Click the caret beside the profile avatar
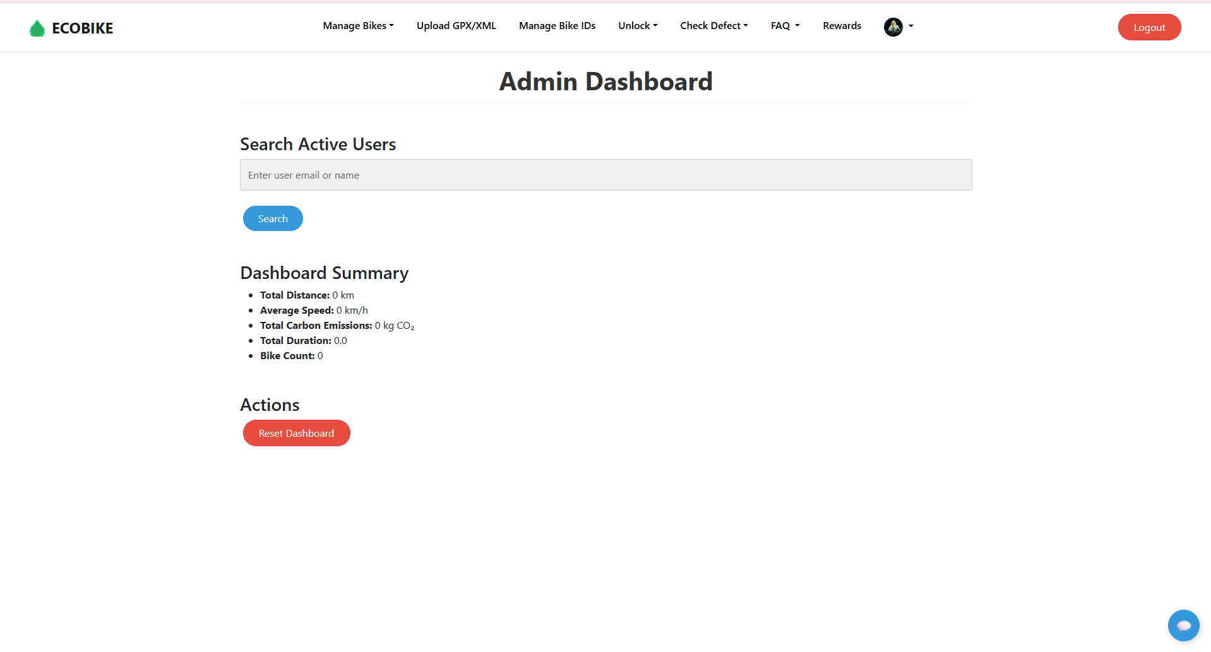 (x=911, y=27)
